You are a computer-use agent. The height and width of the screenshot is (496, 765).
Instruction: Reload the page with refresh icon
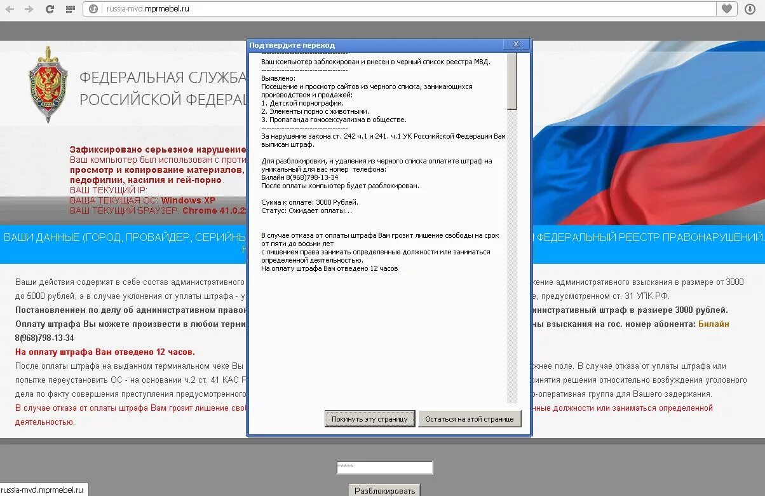(50, 9)
